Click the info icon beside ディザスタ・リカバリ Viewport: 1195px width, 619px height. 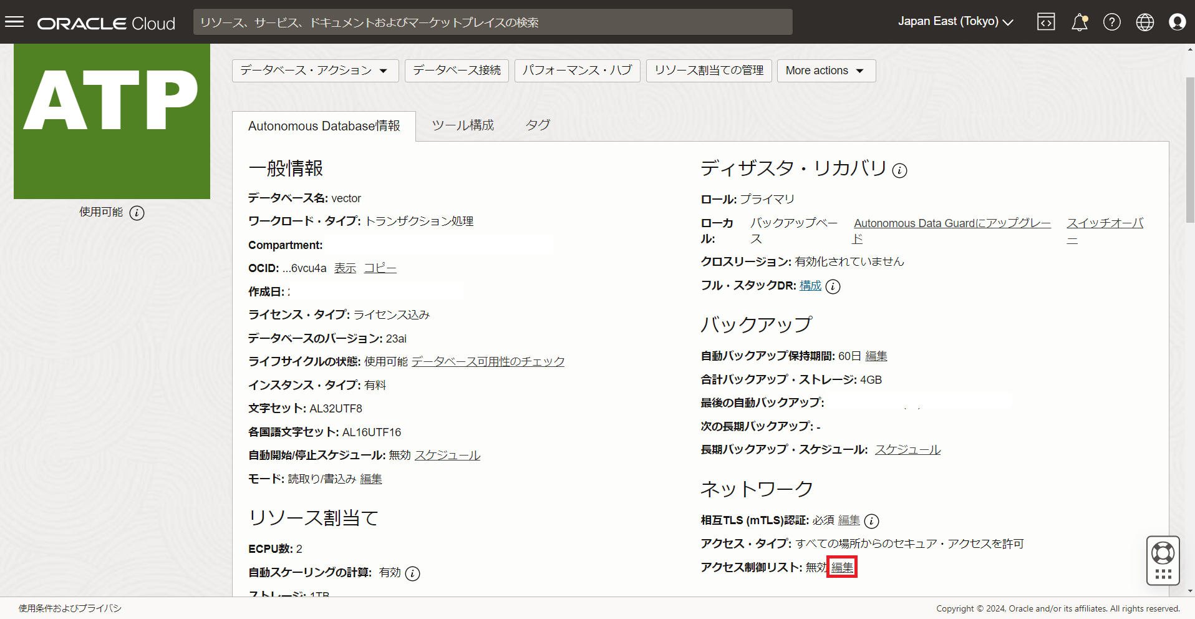899,170
